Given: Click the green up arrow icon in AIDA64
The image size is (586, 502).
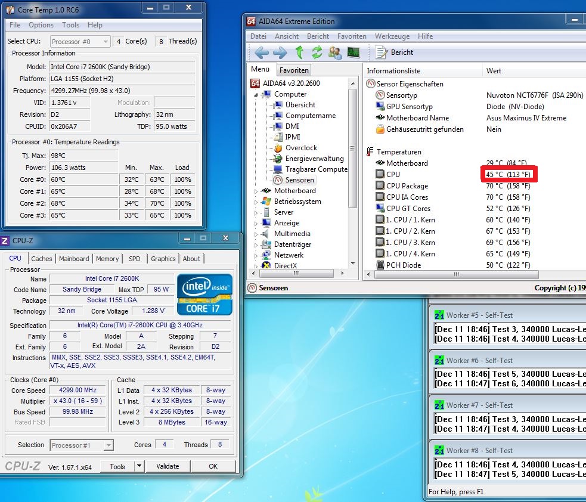Looking at the screenshot, I should 299,52.
